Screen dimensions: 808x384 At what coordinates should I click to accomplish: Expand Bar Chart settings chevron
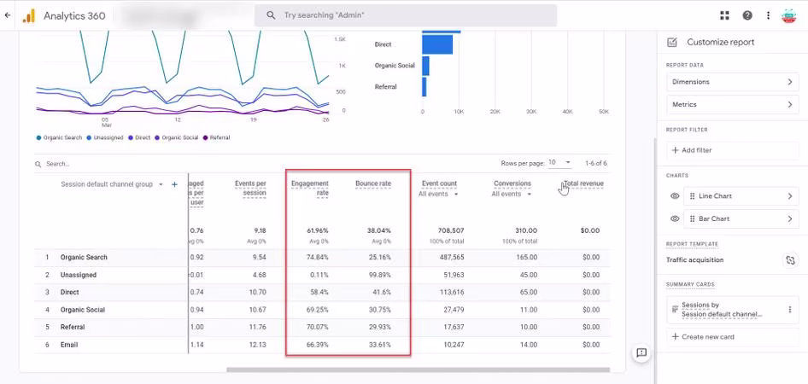pos(790,218)
